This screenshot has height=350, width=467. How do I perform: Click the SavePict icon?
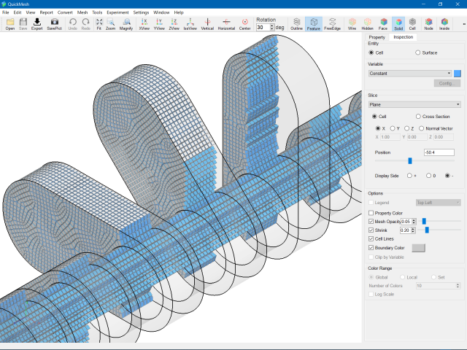pyautogui.click(x=54, y=24)
